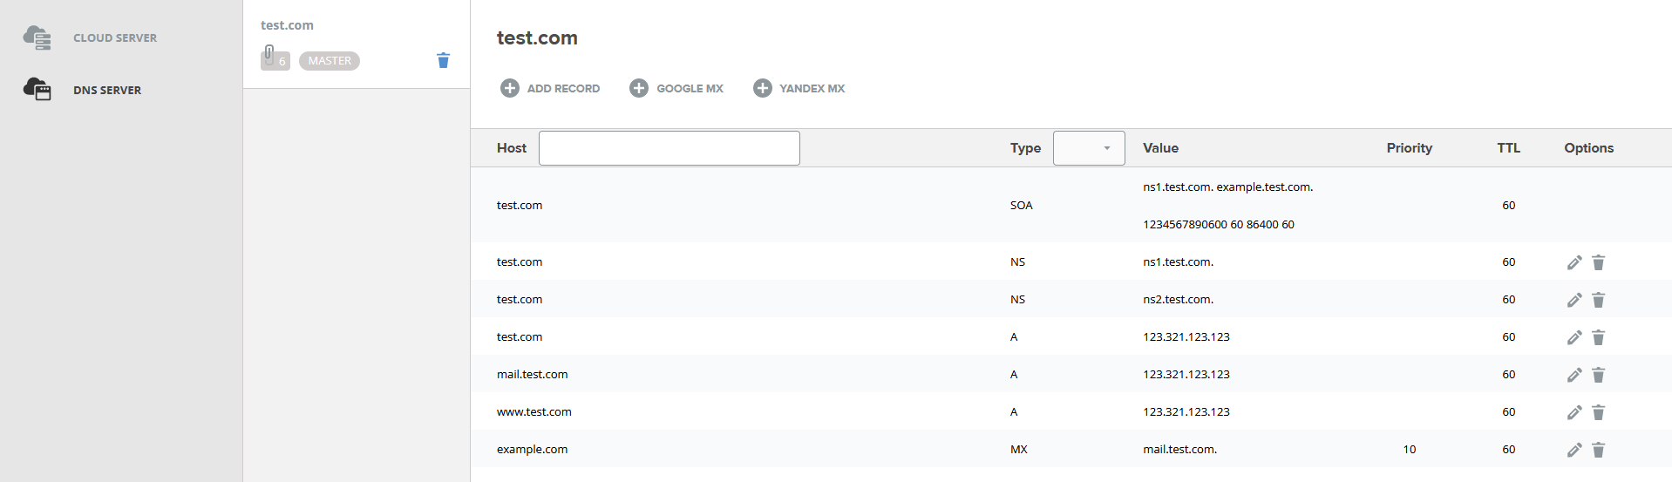Add Yandex MX records
This screenshot has height=482, width=1672.
(799, 88)
